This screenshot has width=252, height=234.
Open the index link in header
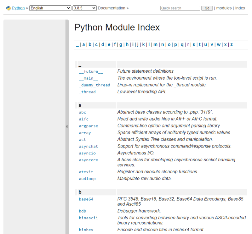(x=240, y=8)
